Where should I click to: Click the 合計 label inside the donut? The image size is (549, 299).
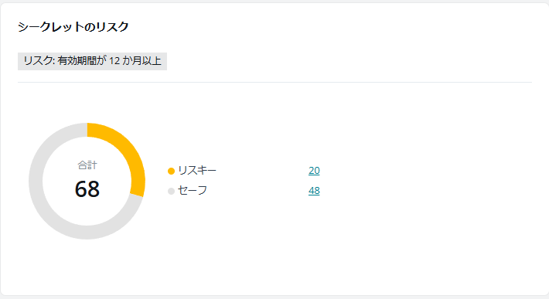click(x=87, y=165)
